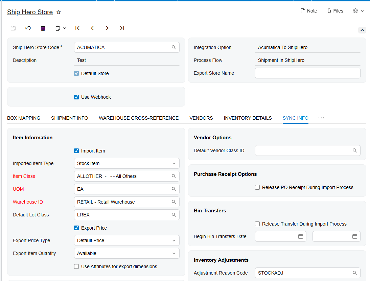The width and height of the screenshot is (370, 281).
Task: Show more tabs via ellipsis
Action: [321, 118]
